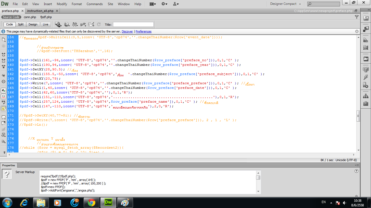This screenshot has height=208, width=371.
Task: Click the Collapse Full Tag icon
Action: (4, 55)
